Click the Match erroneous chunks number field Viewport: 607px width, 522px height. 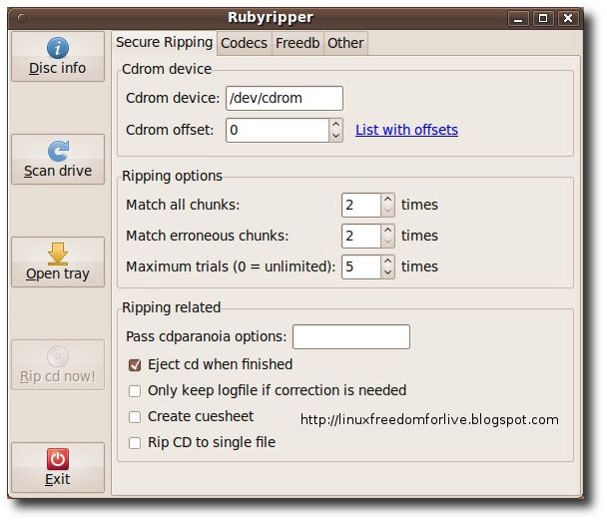pos(361,236)
